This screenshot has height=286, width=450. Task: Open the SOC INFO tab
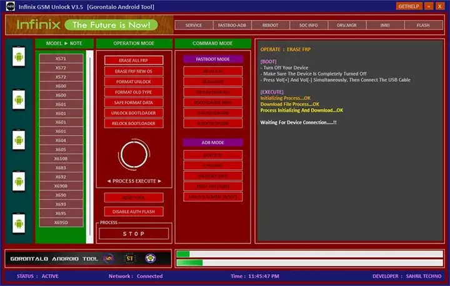pos(309,25)
